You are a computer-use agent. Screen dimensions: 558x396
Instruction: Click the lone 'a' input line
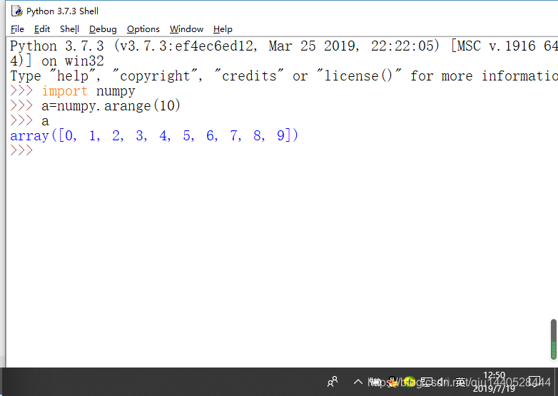tap(45, 122)
